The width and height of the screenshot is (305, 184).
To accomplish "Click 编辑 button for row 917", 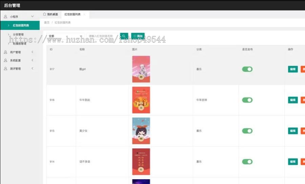I will (x=293, y=69).
